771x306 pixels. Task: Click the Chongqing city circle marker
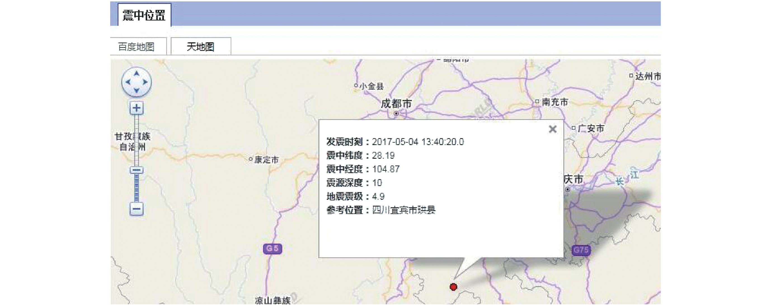point(567,190)
